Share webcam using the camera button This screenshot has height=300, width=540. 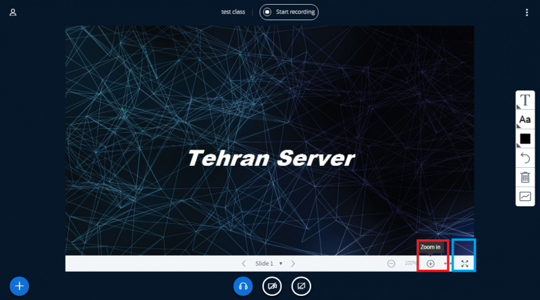coord(272,286)
